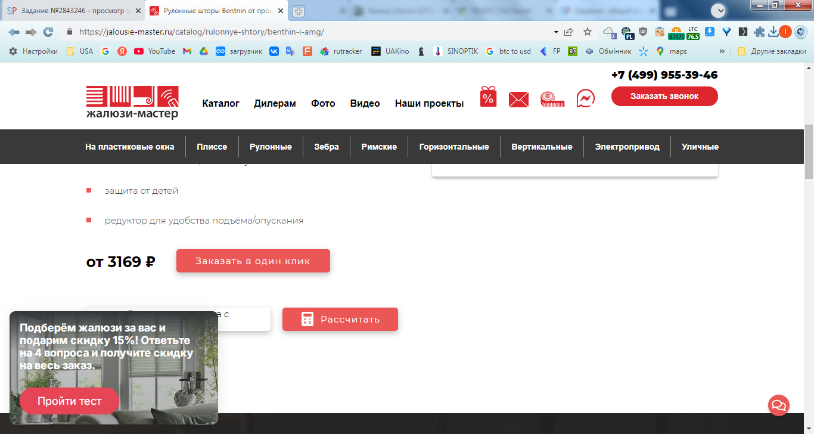Open the red chat widget bubble

pos(778,405)
